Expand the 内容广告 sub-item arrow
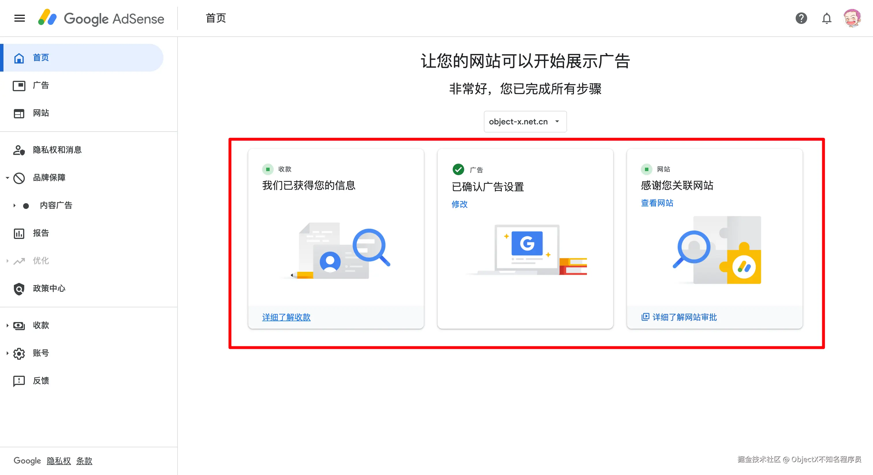The height and width of the screenshot is (475, 873). [14, 205]
